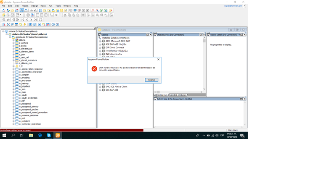
Task: Click Aceptar to dismiss the error
Action: 151,79
